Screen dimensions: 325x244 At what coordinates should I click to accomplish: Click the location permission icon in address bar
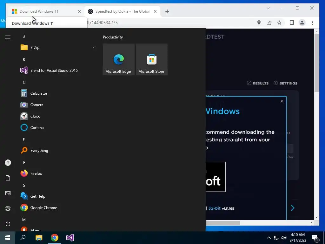[x=259, y=23]
